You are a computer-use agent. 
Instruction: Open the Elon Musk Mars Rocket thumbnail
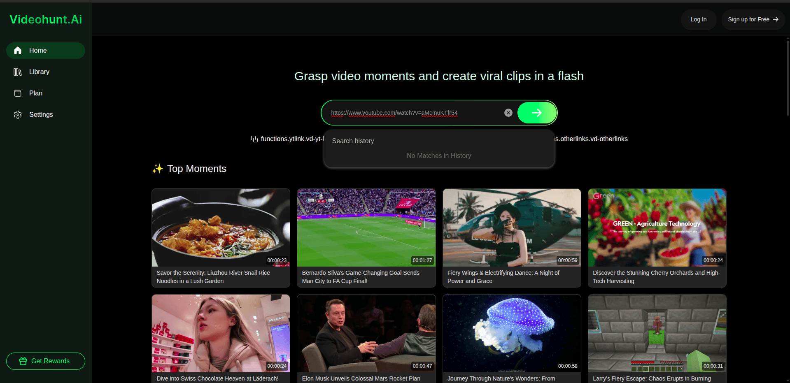click(x=366, y=333)
